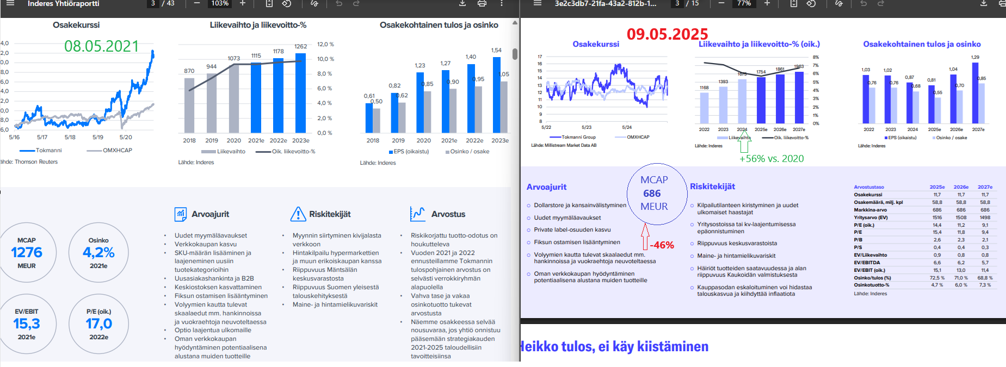Image resolution: width=1006 pixels, height=367 pixels.
Task: Open the sidebar menu in the 3e2c3db7 viewer
Action: (x=538, y=3)
